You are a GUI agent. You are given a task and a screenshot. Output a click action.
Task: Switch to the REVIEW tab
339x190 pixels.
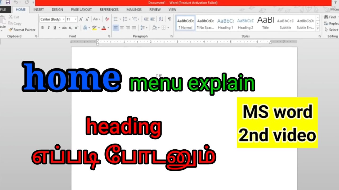(155, 9)
